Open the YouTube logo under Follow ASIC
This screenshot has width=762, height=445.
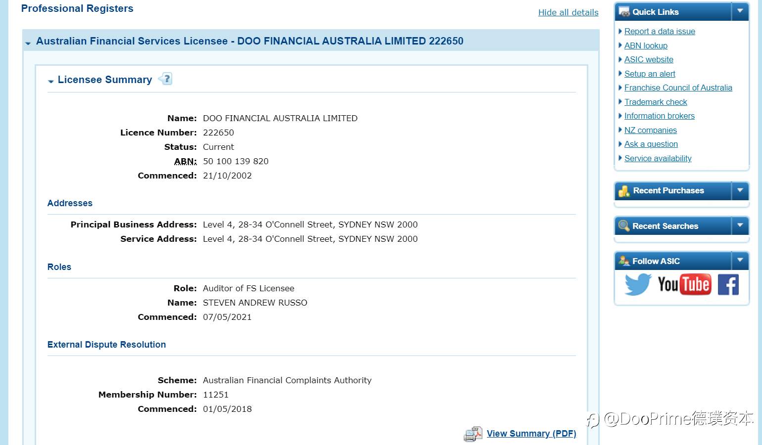684,284
